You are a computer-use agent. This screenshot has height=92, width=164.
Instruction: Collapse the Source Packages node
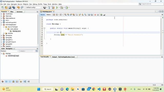(4, 27)
